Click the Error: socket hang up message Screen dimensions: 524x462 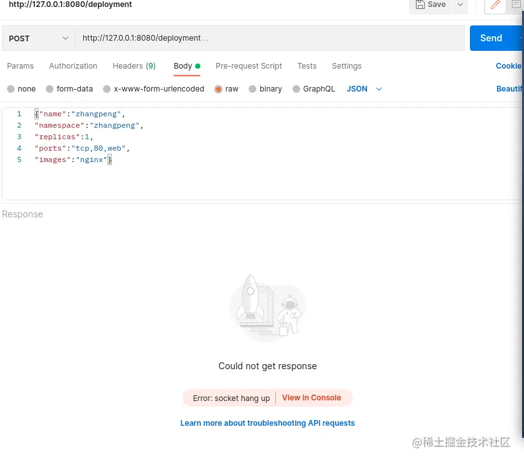pos(231,398)
